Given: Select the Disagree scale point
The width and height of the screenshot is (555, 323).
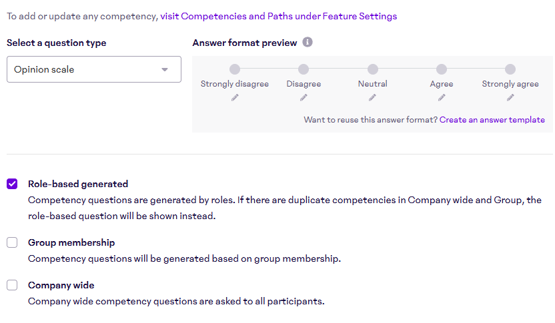Looking at the screenshot, I should tap(304, 69).
